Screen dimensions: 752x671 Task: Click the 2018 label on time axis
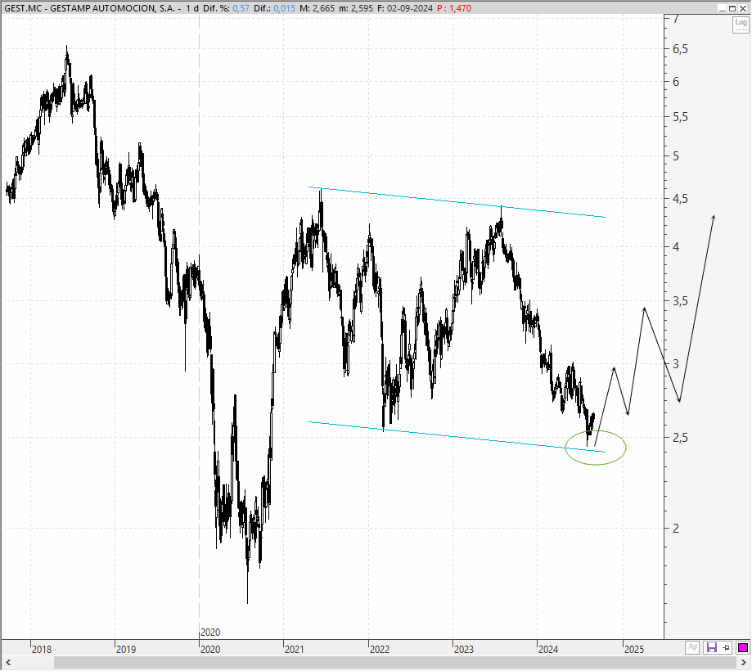[42, 650]
